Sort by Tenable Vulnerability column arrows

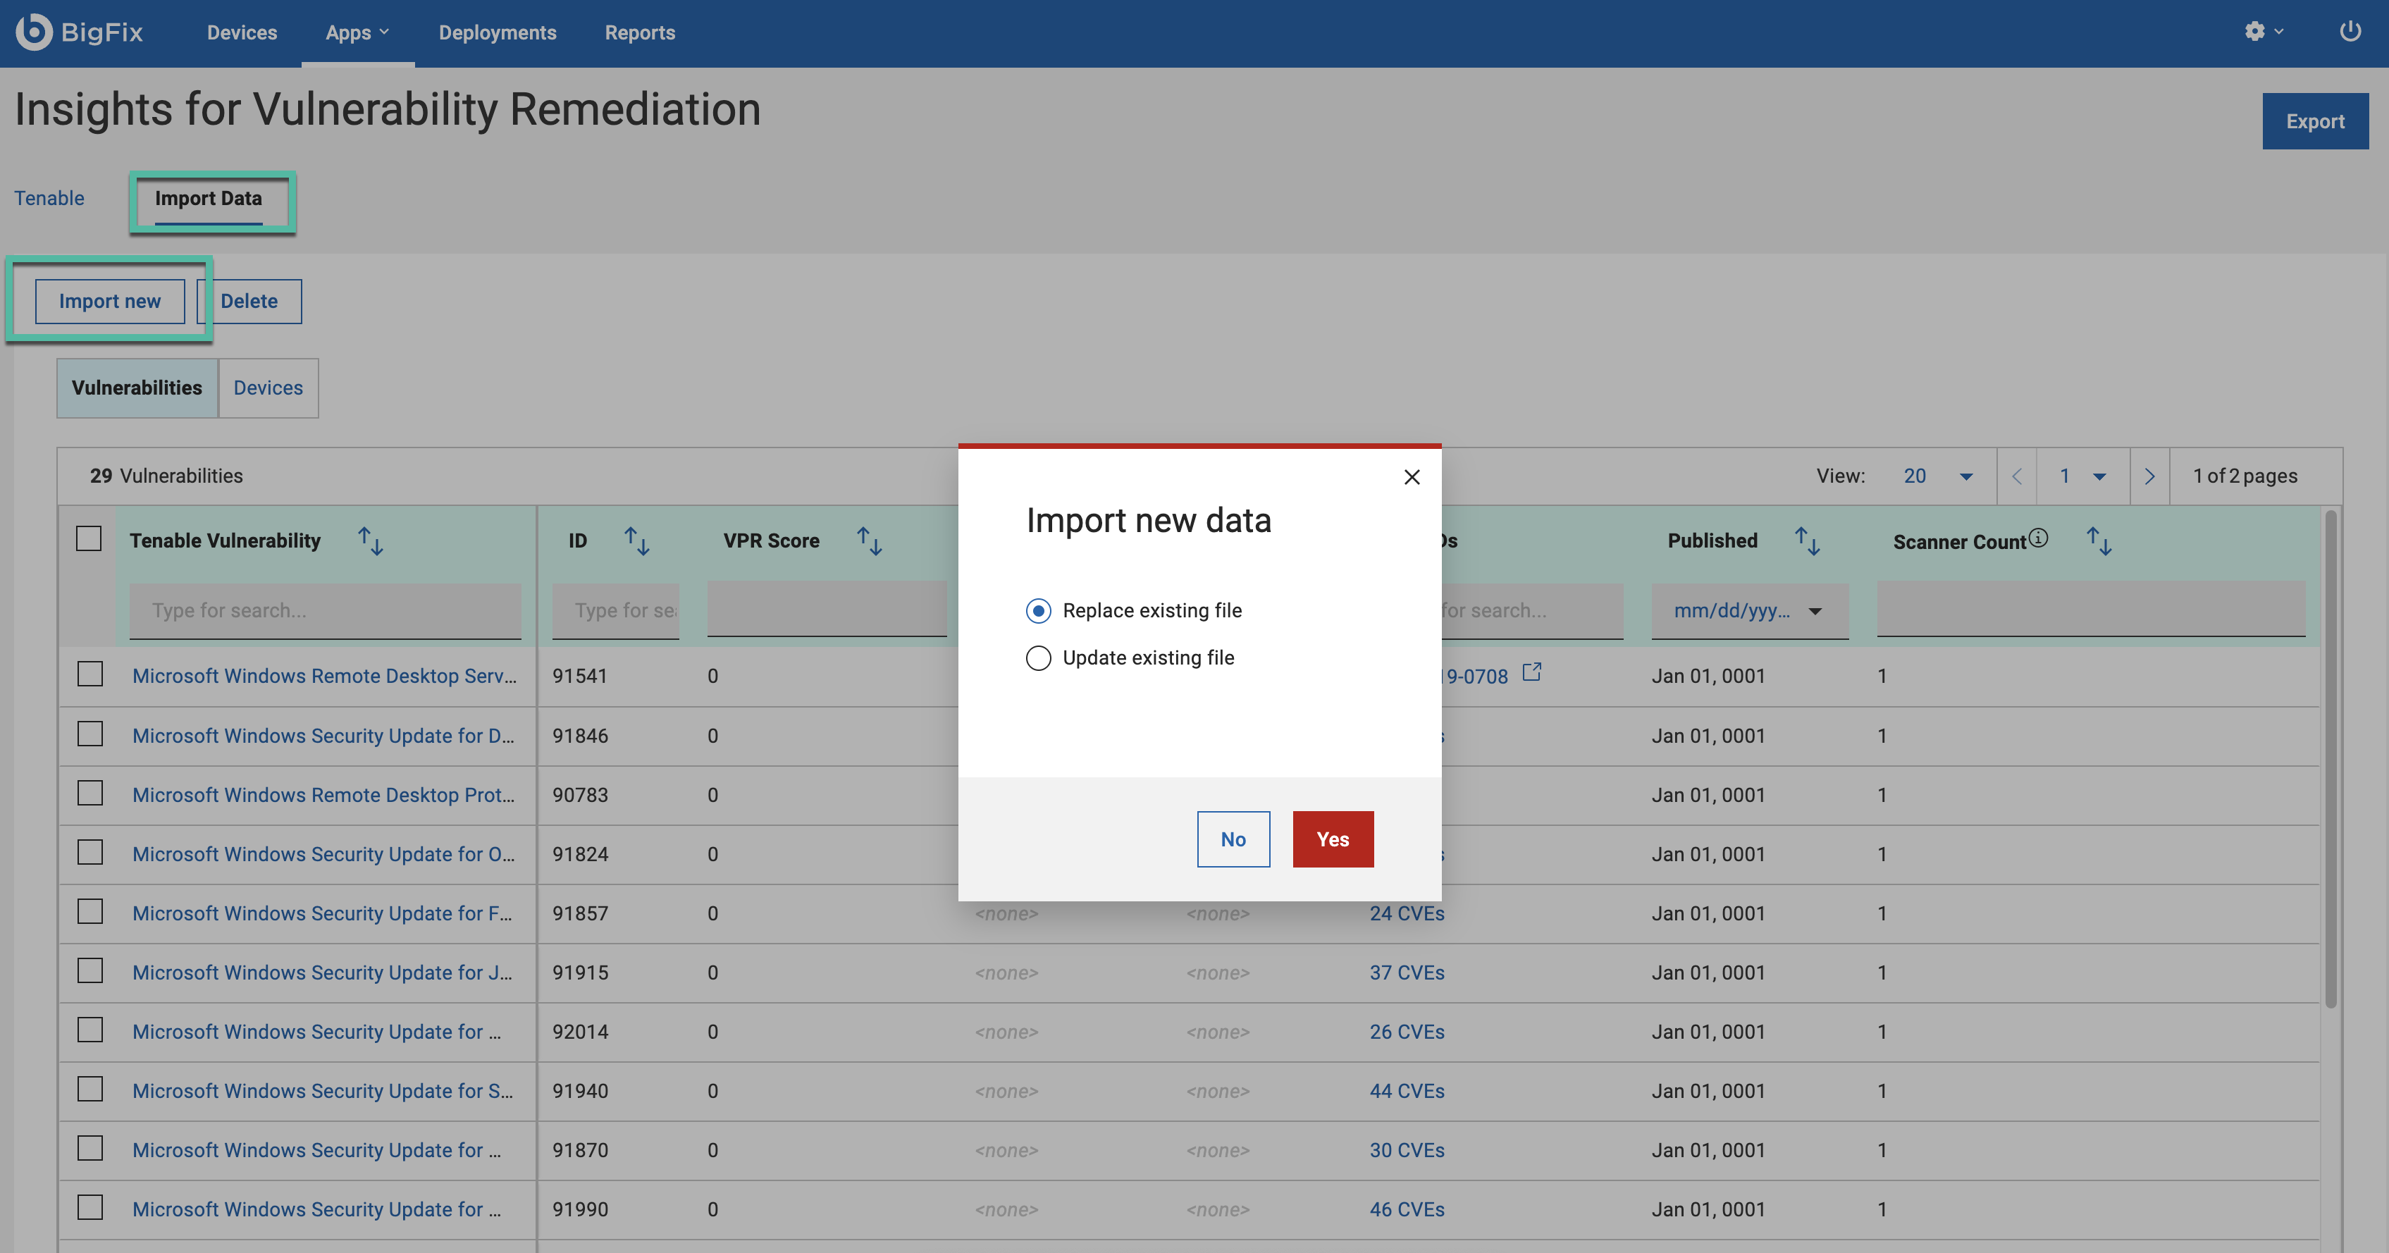point(371,541)
